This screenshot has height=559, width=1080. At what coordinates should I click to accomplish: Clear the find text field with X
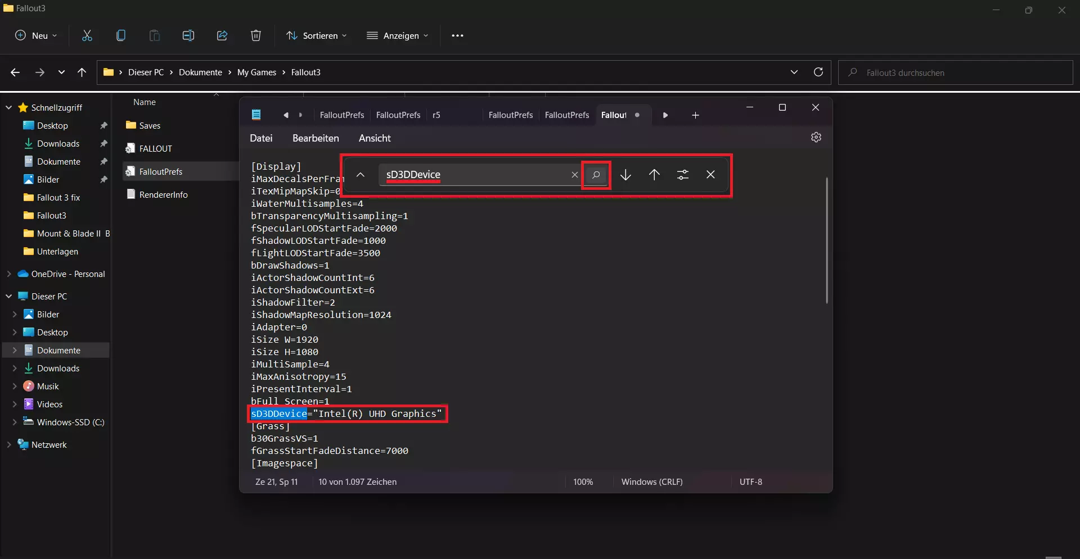pyautogui.click(x=574, y=175)
